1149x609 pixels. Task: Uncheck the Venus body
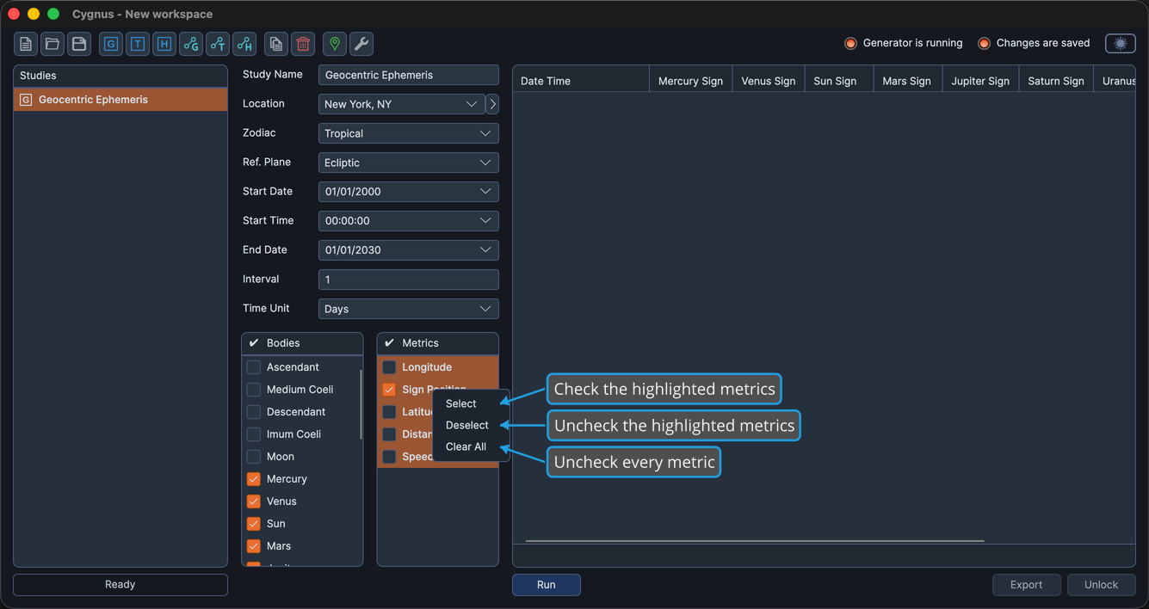[254, 501]
